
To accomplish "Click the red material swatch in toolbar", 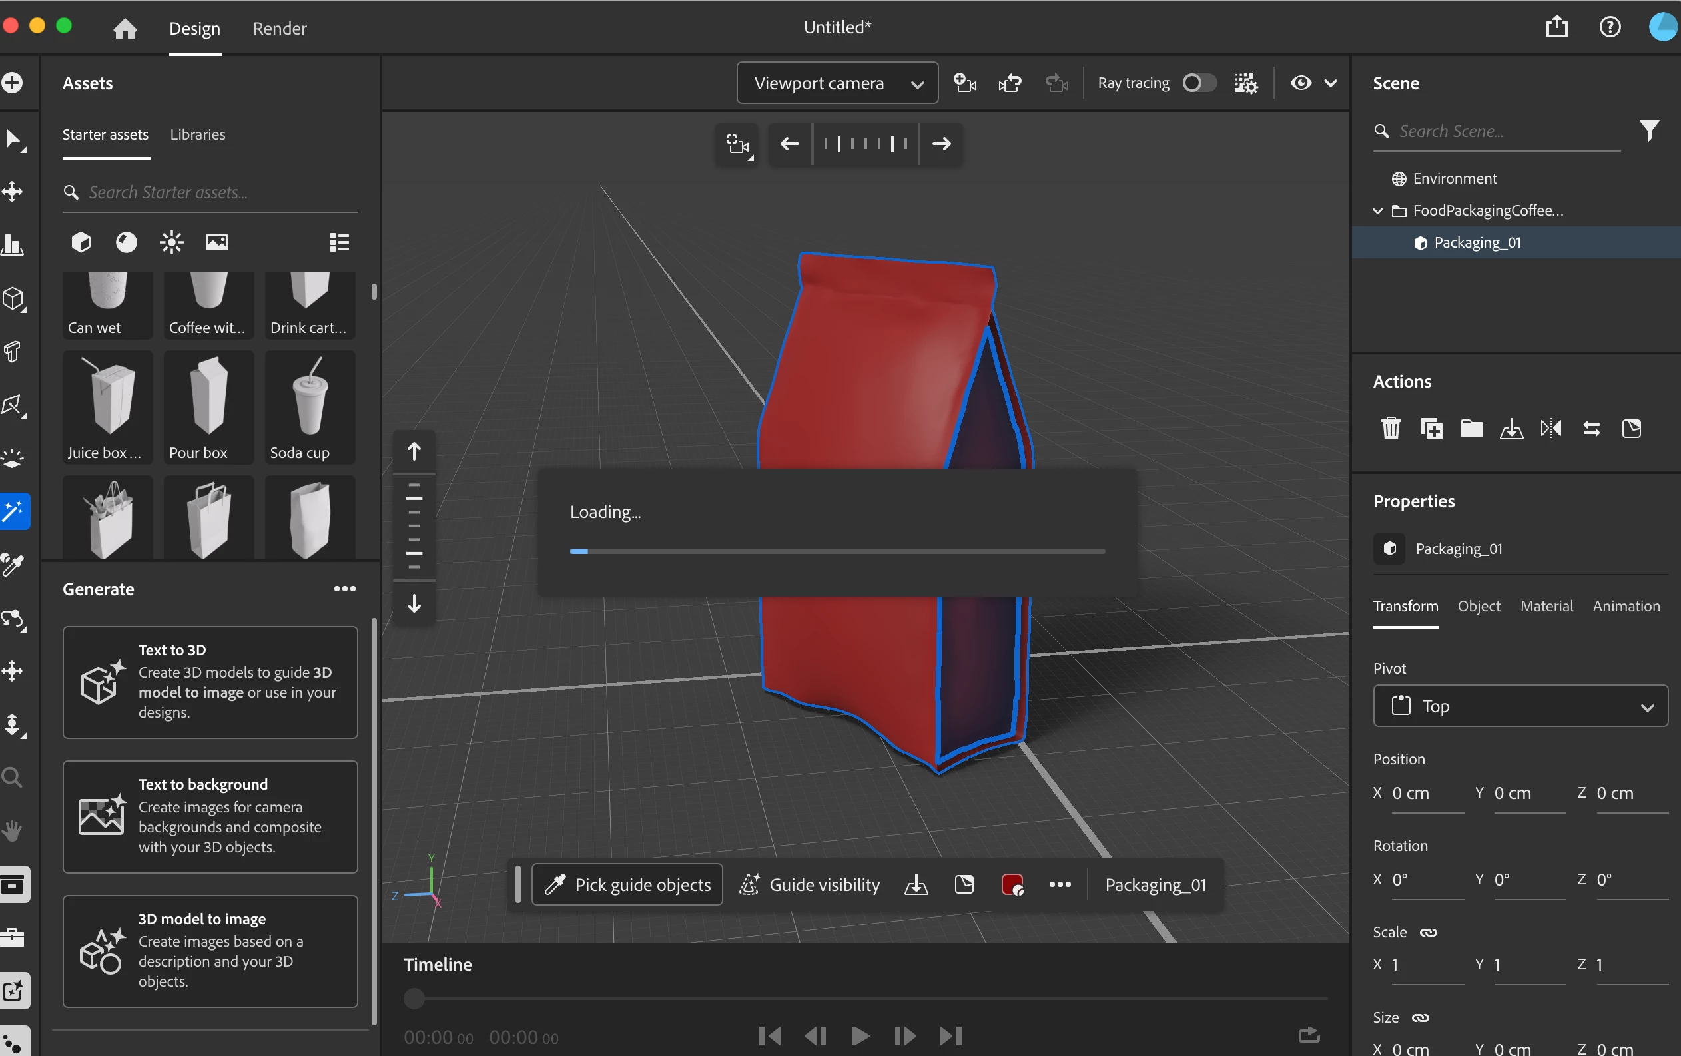I will [x=1012, y=884].
